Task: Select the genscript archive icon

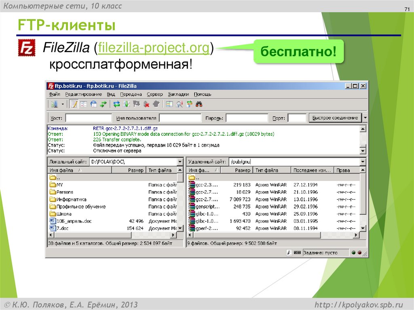Action: click(x=192, y=207)
